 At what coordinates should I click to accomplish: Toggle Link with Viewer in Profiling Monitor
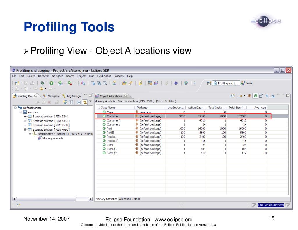click(x=85, y=102)
